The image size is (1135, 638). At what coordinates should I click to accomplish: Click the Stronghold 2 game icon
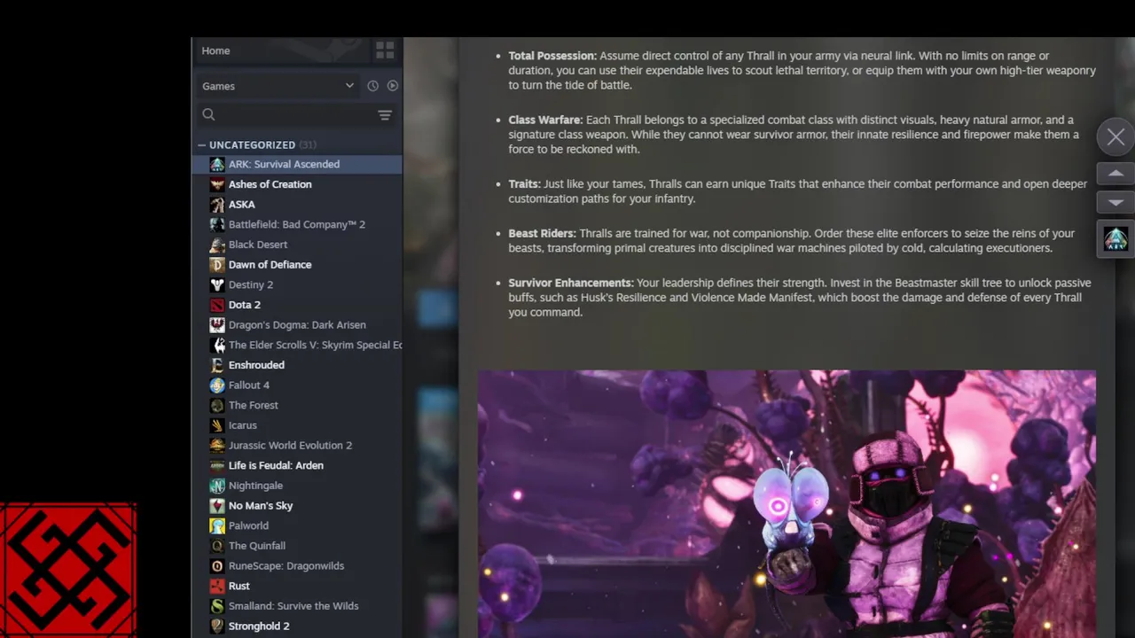click(x=217, y=626)
